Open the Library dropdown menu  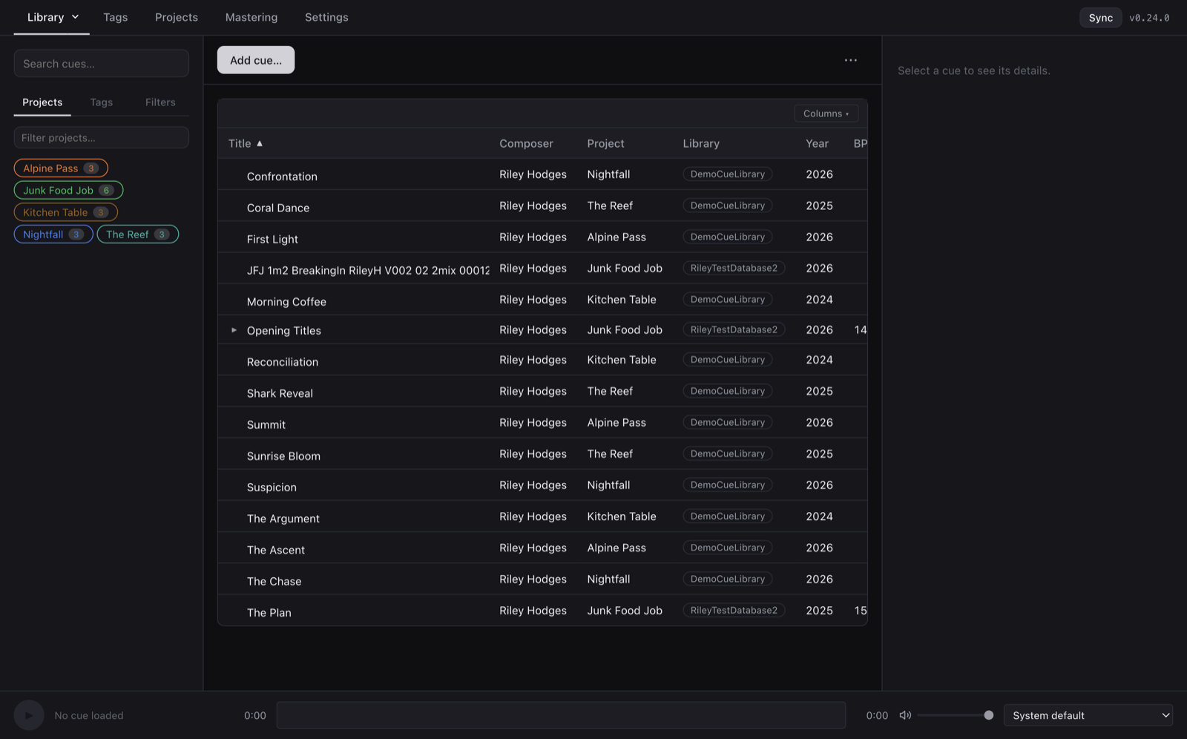point(52,17)
